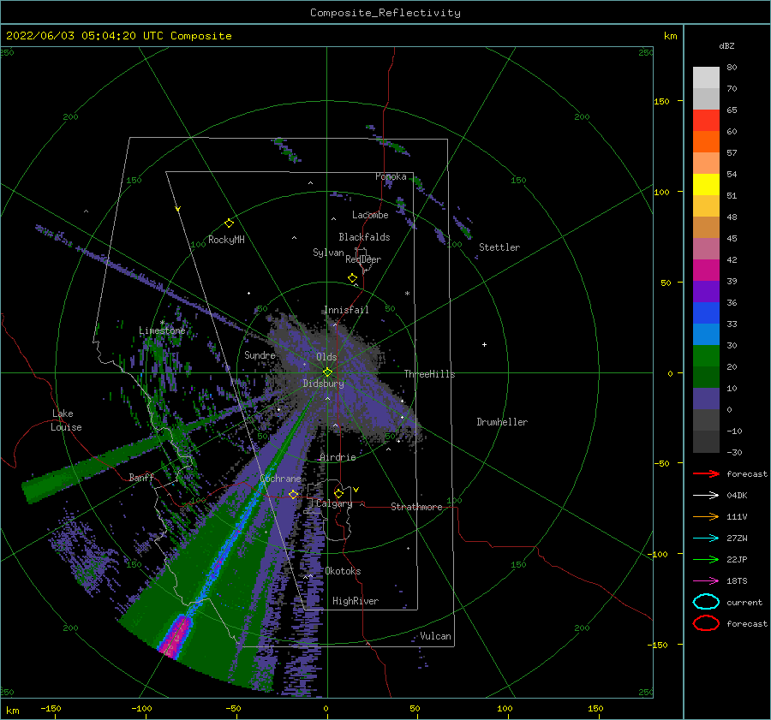Click the current legend label
The height and width of the screenshot is (720, 771).
(744, 602)
